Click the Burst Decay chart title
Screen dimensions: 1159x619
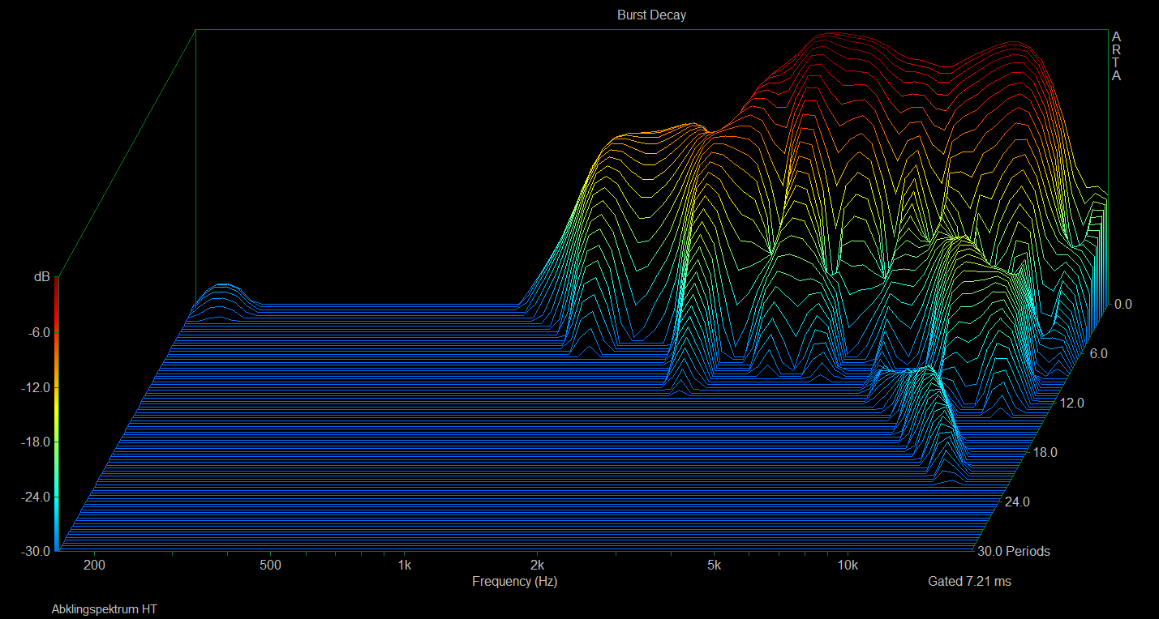[x=651, y=15]
